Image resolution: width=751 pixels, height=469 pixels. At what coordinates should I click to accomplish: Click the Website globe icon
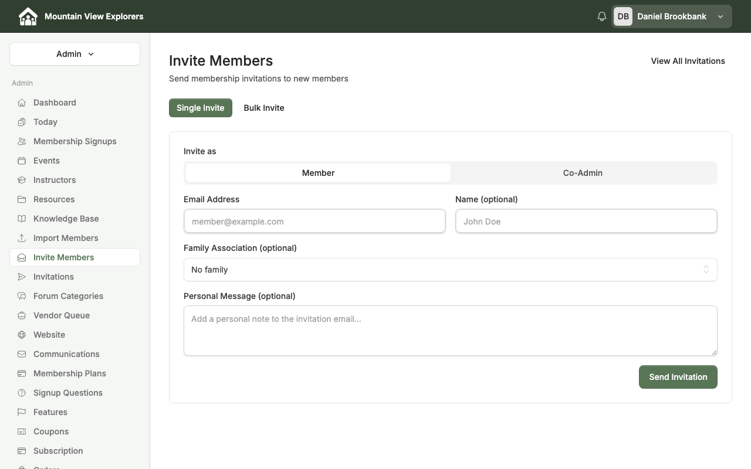[x=22, y=335]
